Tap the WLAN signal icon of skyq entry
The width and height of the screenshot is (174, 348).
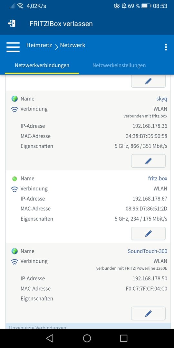click(15, 109)
